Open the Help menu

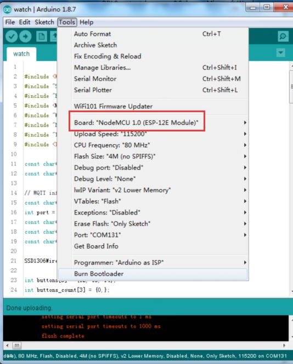click(86, 23)
